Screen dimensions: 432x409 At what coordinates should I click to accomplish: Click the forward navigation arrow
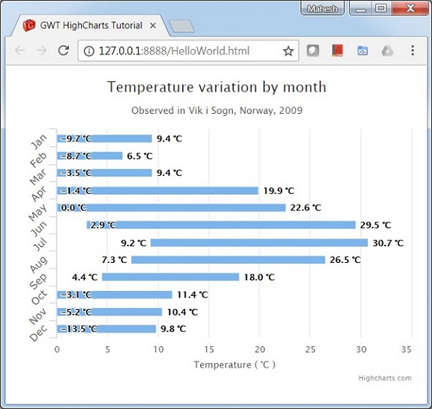(42, 51)
